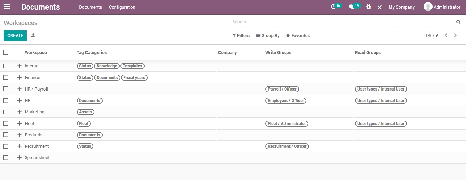Open the Favorites dropdown
This screenshot has width=468, height=180.
[x=298, y=36]
